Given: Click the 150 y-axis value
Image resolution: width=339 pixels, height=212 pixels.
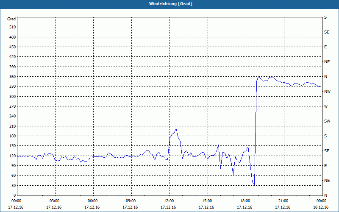Looking at the screenshot, I should click(x=13, y=145).
